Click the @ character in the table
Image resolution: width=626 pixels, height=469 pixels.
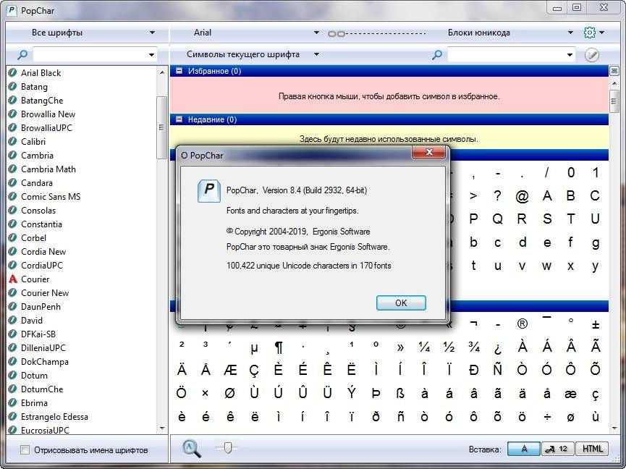tap(523, 196)
